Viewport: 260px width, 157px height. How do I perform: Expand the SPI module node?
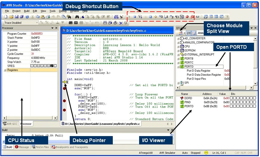coord(178,83)
